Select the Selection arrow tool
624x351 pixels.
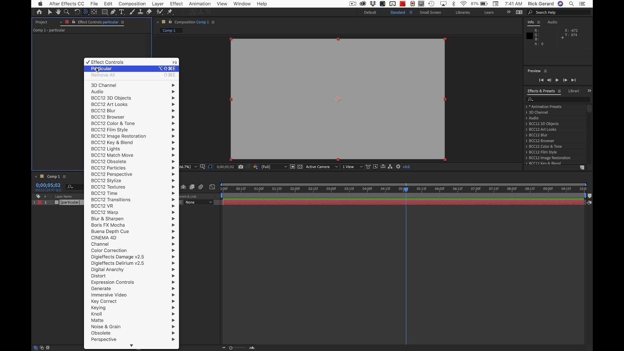click(50, 12)
